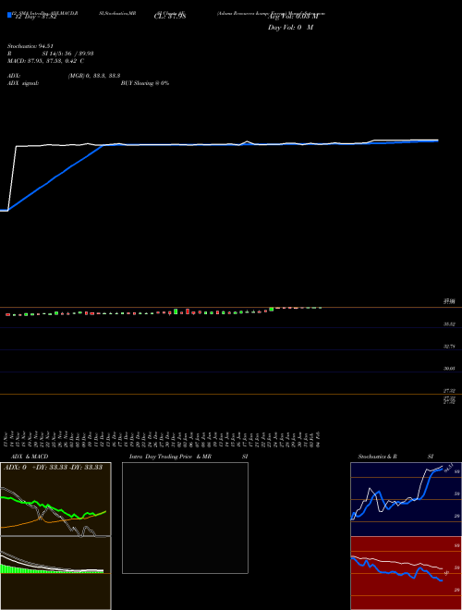Click the "Avg Vol: 0.03 M" label
The image size is (462, 610).
(292, 17)
